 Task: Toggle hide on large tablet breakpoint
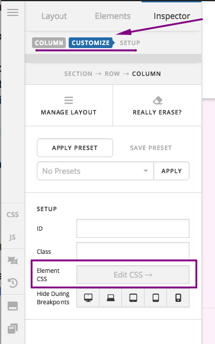pos(133,298)
